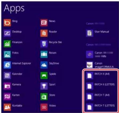Click the Fotos label text
This screenshot has height=113, width=119.
click(15, 53)
